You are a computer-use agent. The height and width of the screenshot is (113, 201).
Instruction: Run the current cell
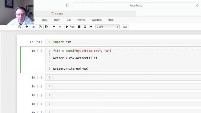click(70, 27)
